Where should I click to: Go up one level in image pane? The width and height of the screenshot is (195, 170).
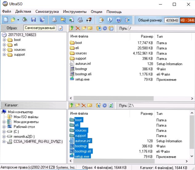coord(71,28)
